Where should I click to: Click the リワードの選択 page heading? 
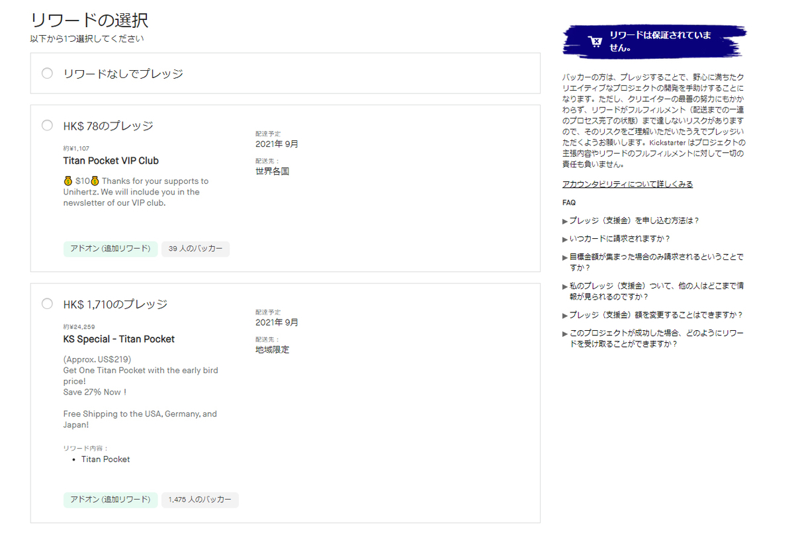click(x=89, y=20)
